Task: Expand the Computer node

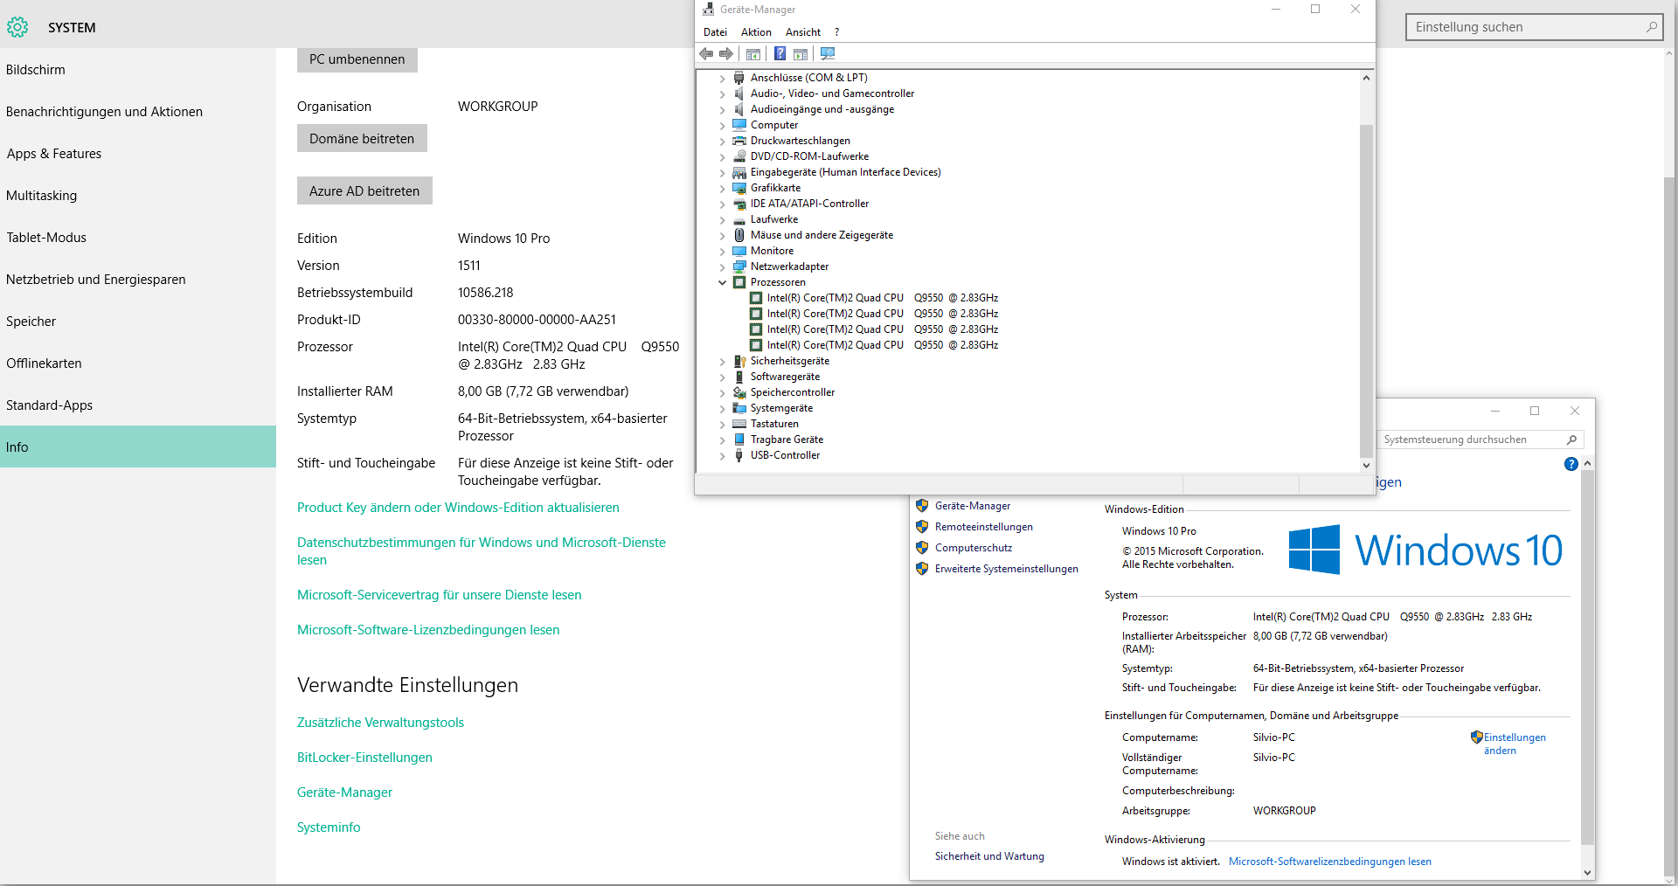Action: (x=722, y=126)
